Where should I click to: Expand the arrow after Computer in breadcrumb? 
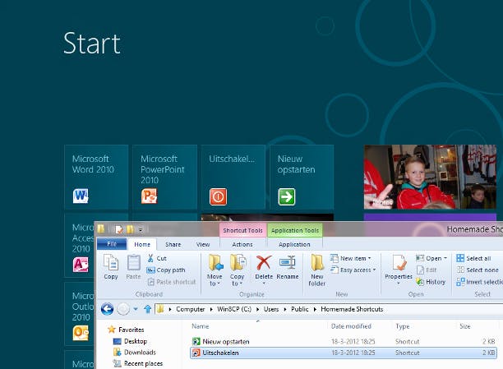click(211, 309)
